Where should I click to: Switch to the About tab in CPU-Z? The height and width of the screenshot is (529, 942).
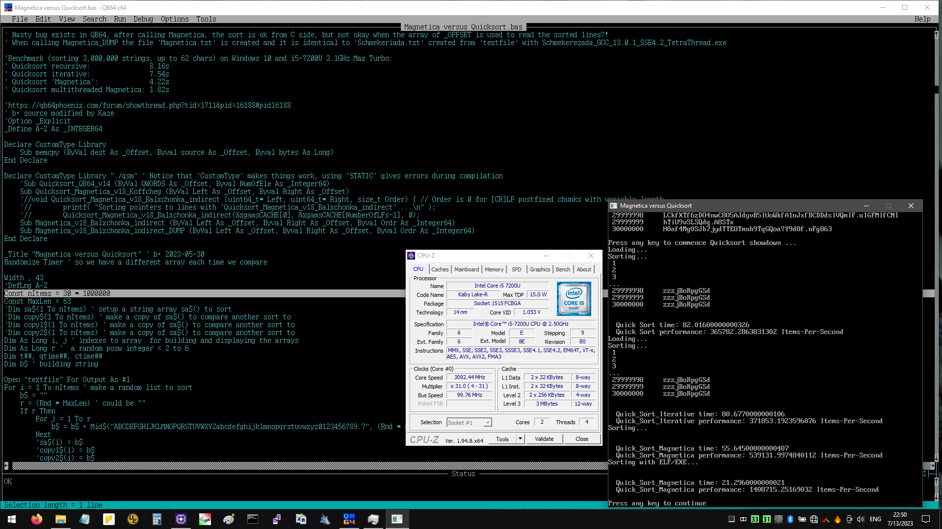[584, 269]
